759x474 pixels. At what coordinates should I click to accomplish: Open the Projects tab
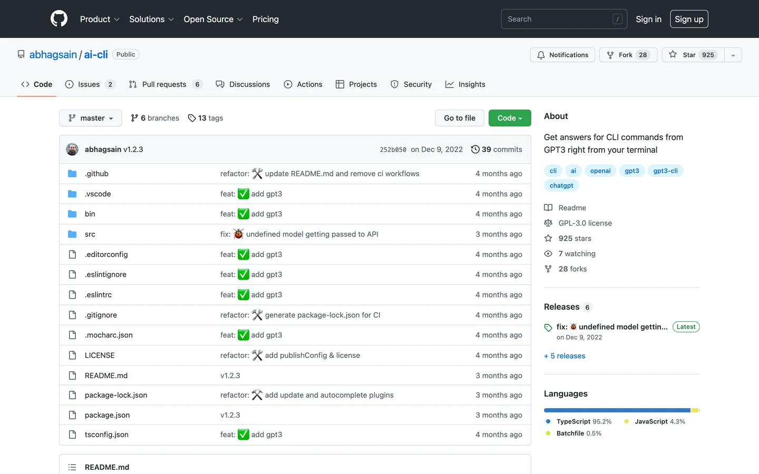coord(356,84)
